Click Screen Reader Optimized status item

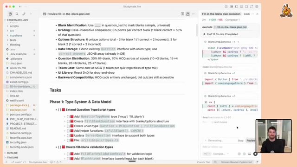(236, 162)
